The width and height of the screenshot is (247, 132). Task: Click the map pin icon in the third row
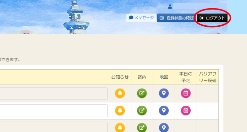click(164, 127)
